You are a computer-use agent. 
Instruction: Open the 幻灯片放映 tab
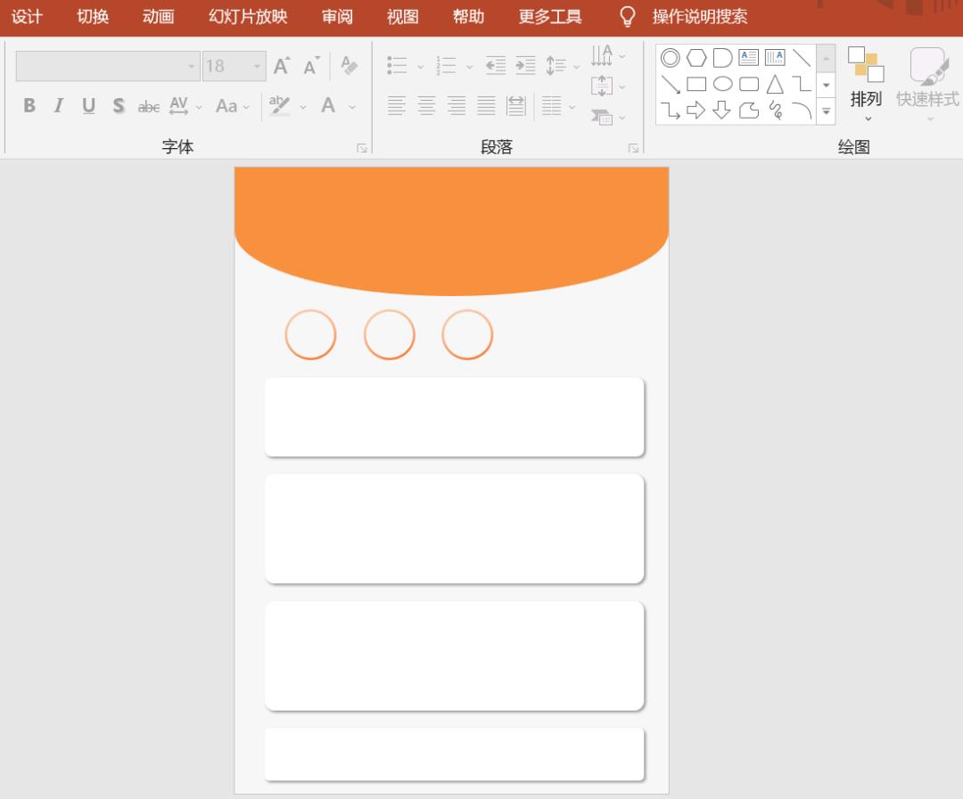(248, 17)
